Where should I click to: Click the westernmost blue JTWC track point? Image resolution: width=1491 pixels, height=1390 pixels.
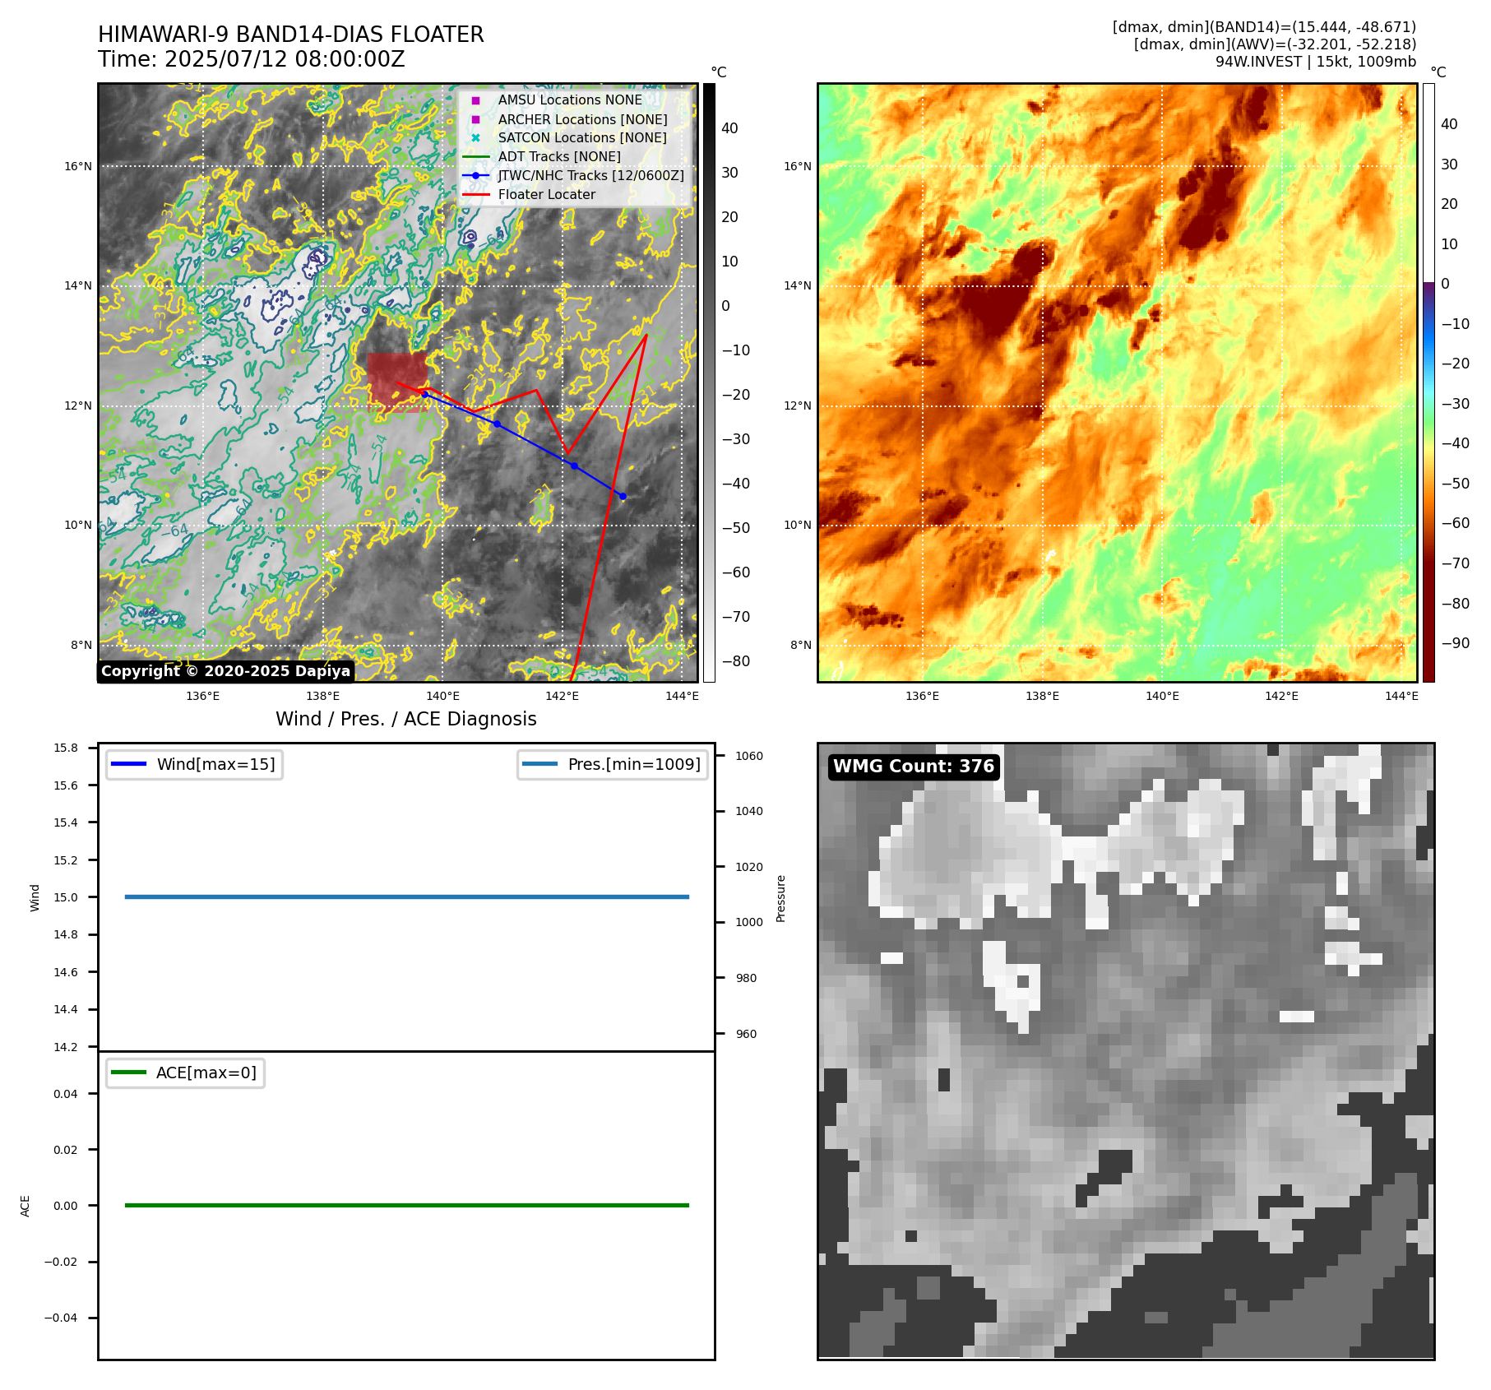pyautogui.click(x=424, y=393)
